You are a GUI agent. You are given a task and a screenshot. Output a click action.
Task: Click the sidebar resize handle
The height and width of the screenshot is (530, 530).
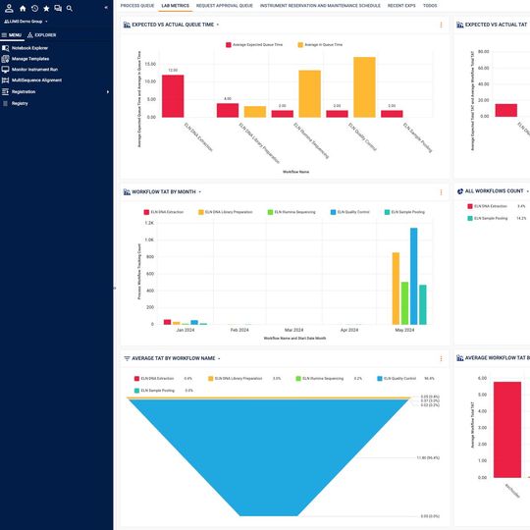[x=115, y=289]
